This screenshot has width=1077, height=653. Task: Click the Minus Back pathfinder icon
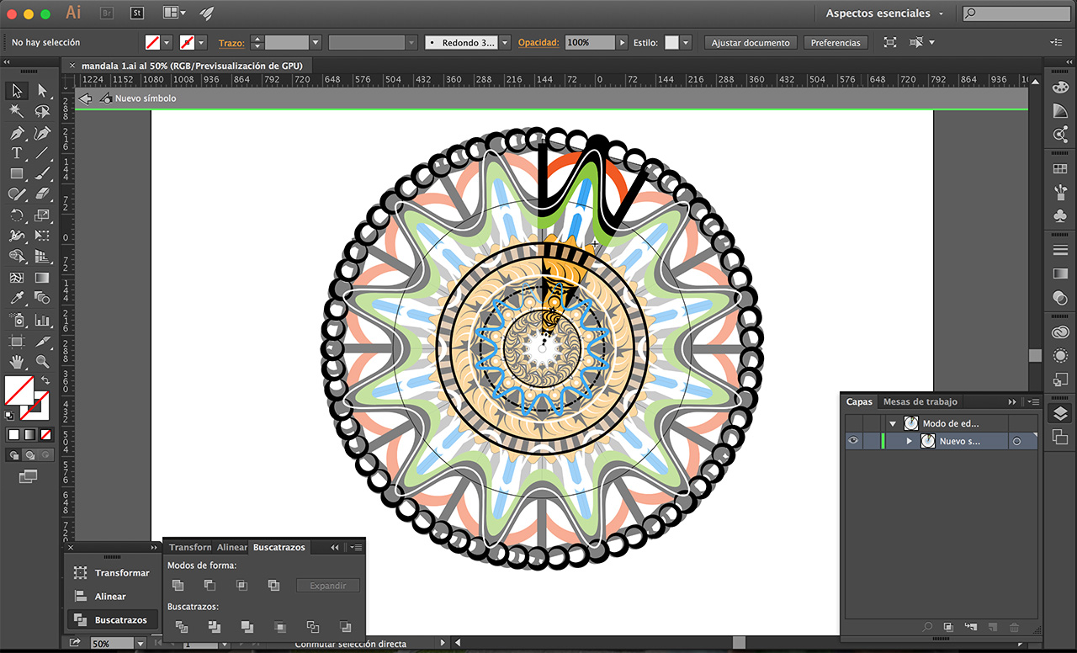pyautogui.click(x=345, y=626)
